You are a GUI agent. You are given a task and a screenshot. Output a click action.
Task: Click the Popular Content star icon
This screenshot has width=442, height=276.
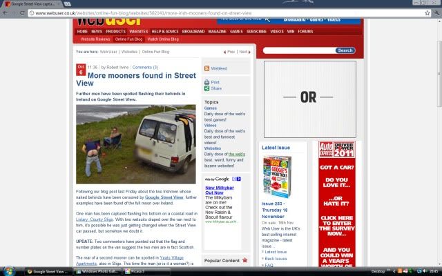pos(244,260)
